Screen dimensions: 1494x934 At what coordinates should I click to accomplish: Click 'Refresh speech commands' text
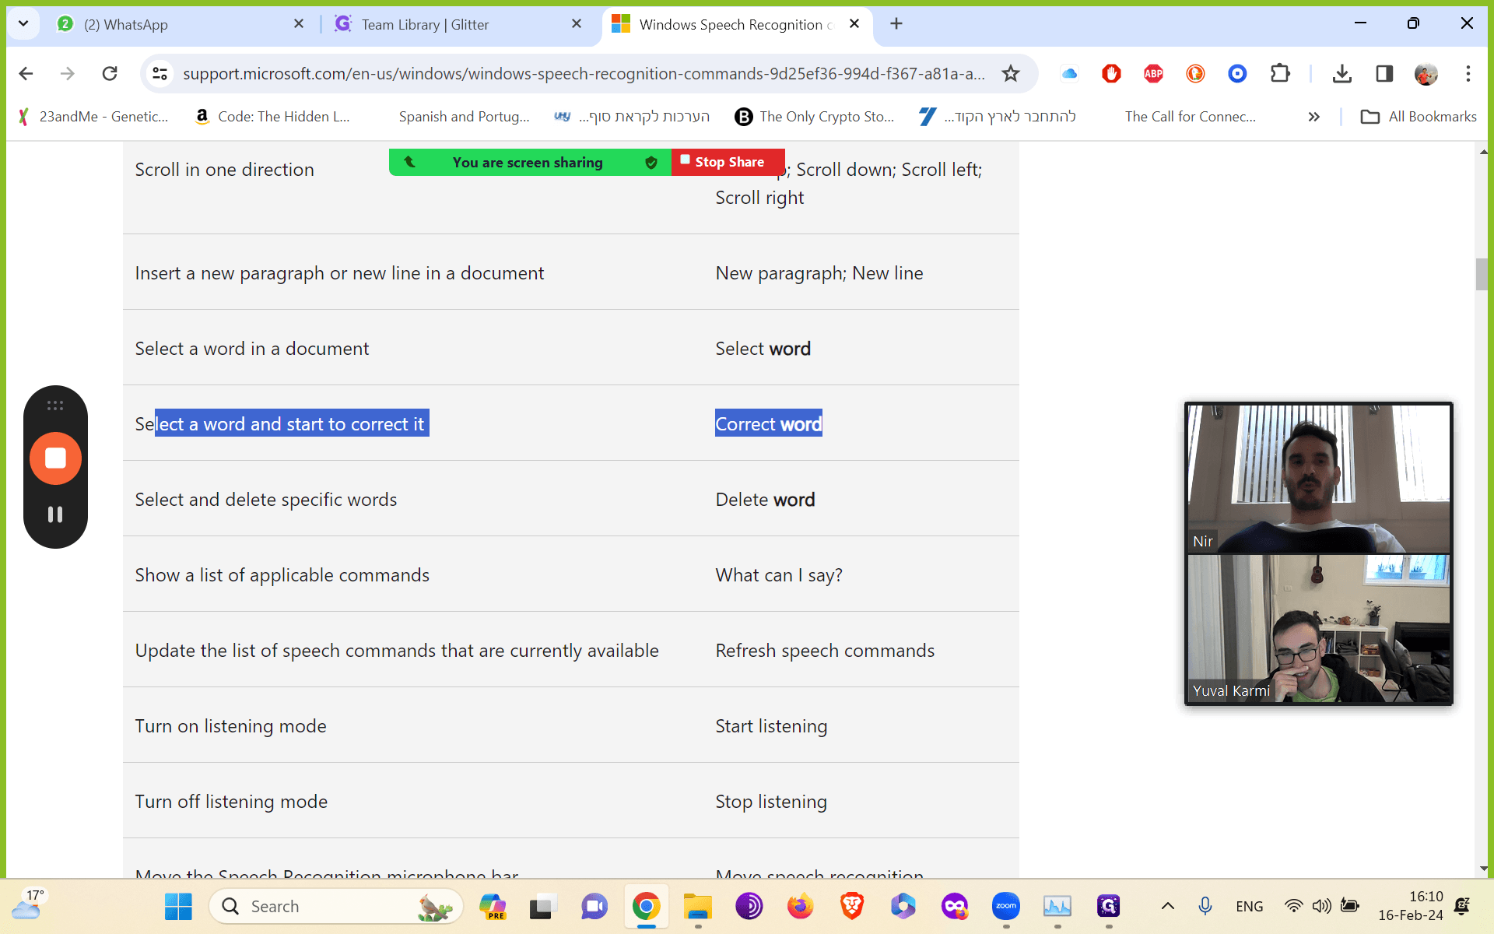[825, 651]
